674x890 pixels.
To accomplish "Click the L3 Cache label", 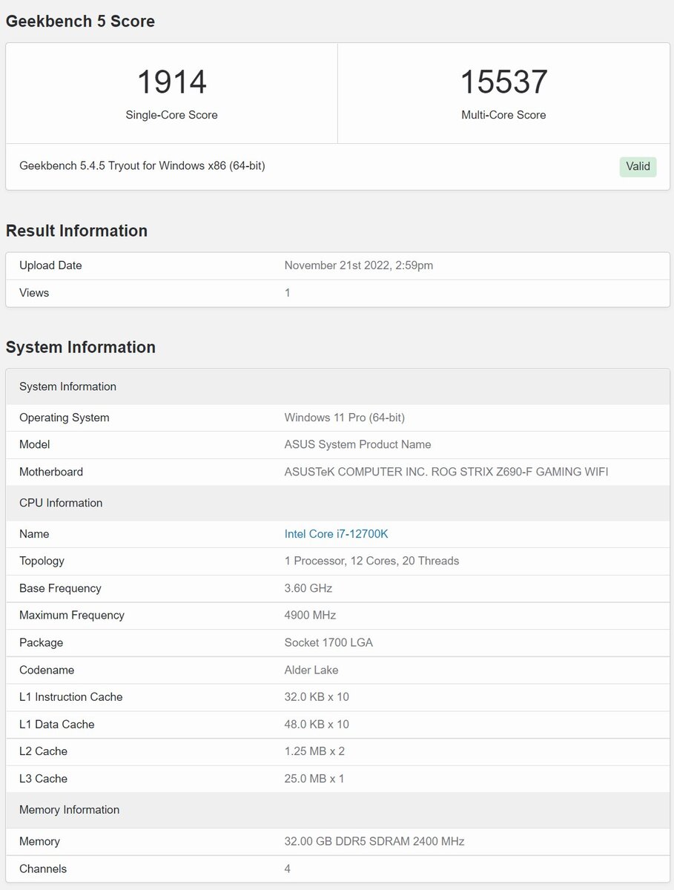I will tap(43, 779).
